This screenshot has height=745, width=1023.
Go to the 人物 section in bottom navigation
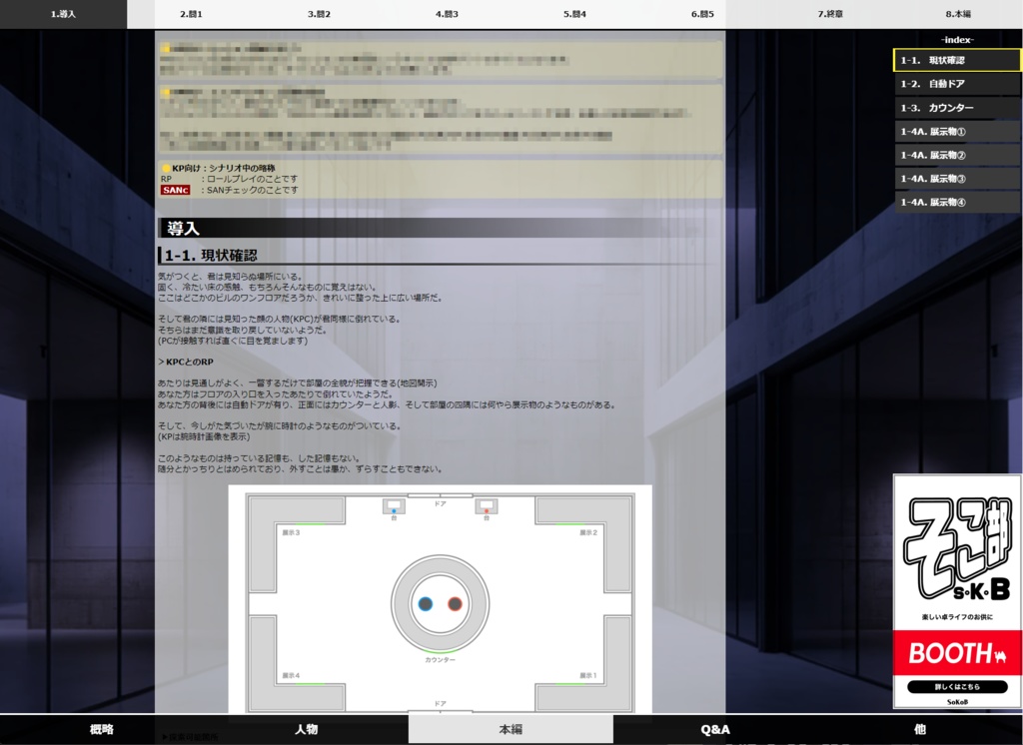point(307,729)
